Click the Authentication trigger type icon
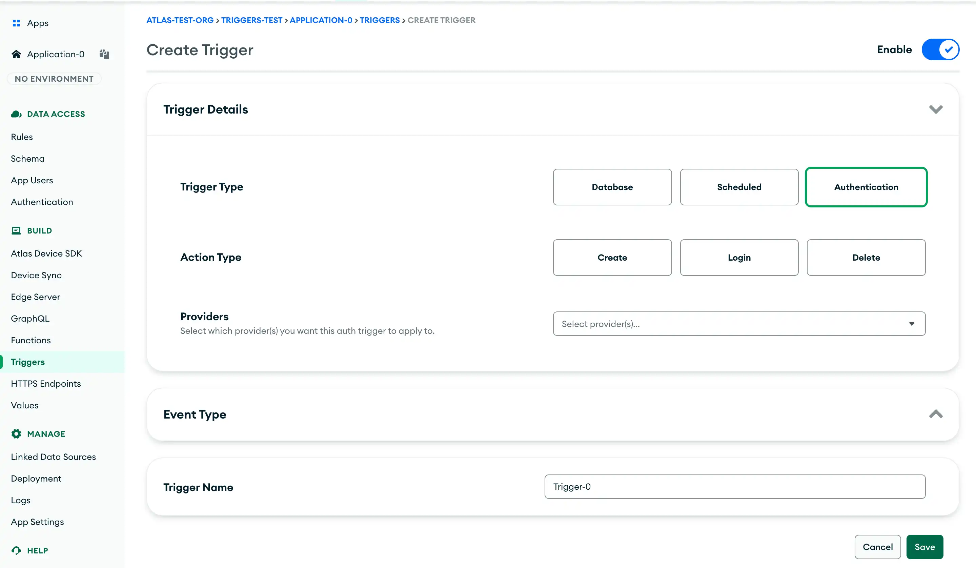976x568 pixels. (867, 187)
